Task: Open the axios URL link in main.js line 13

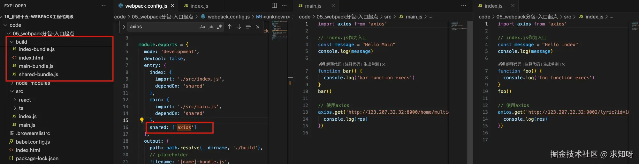Action: coord(398,112)
